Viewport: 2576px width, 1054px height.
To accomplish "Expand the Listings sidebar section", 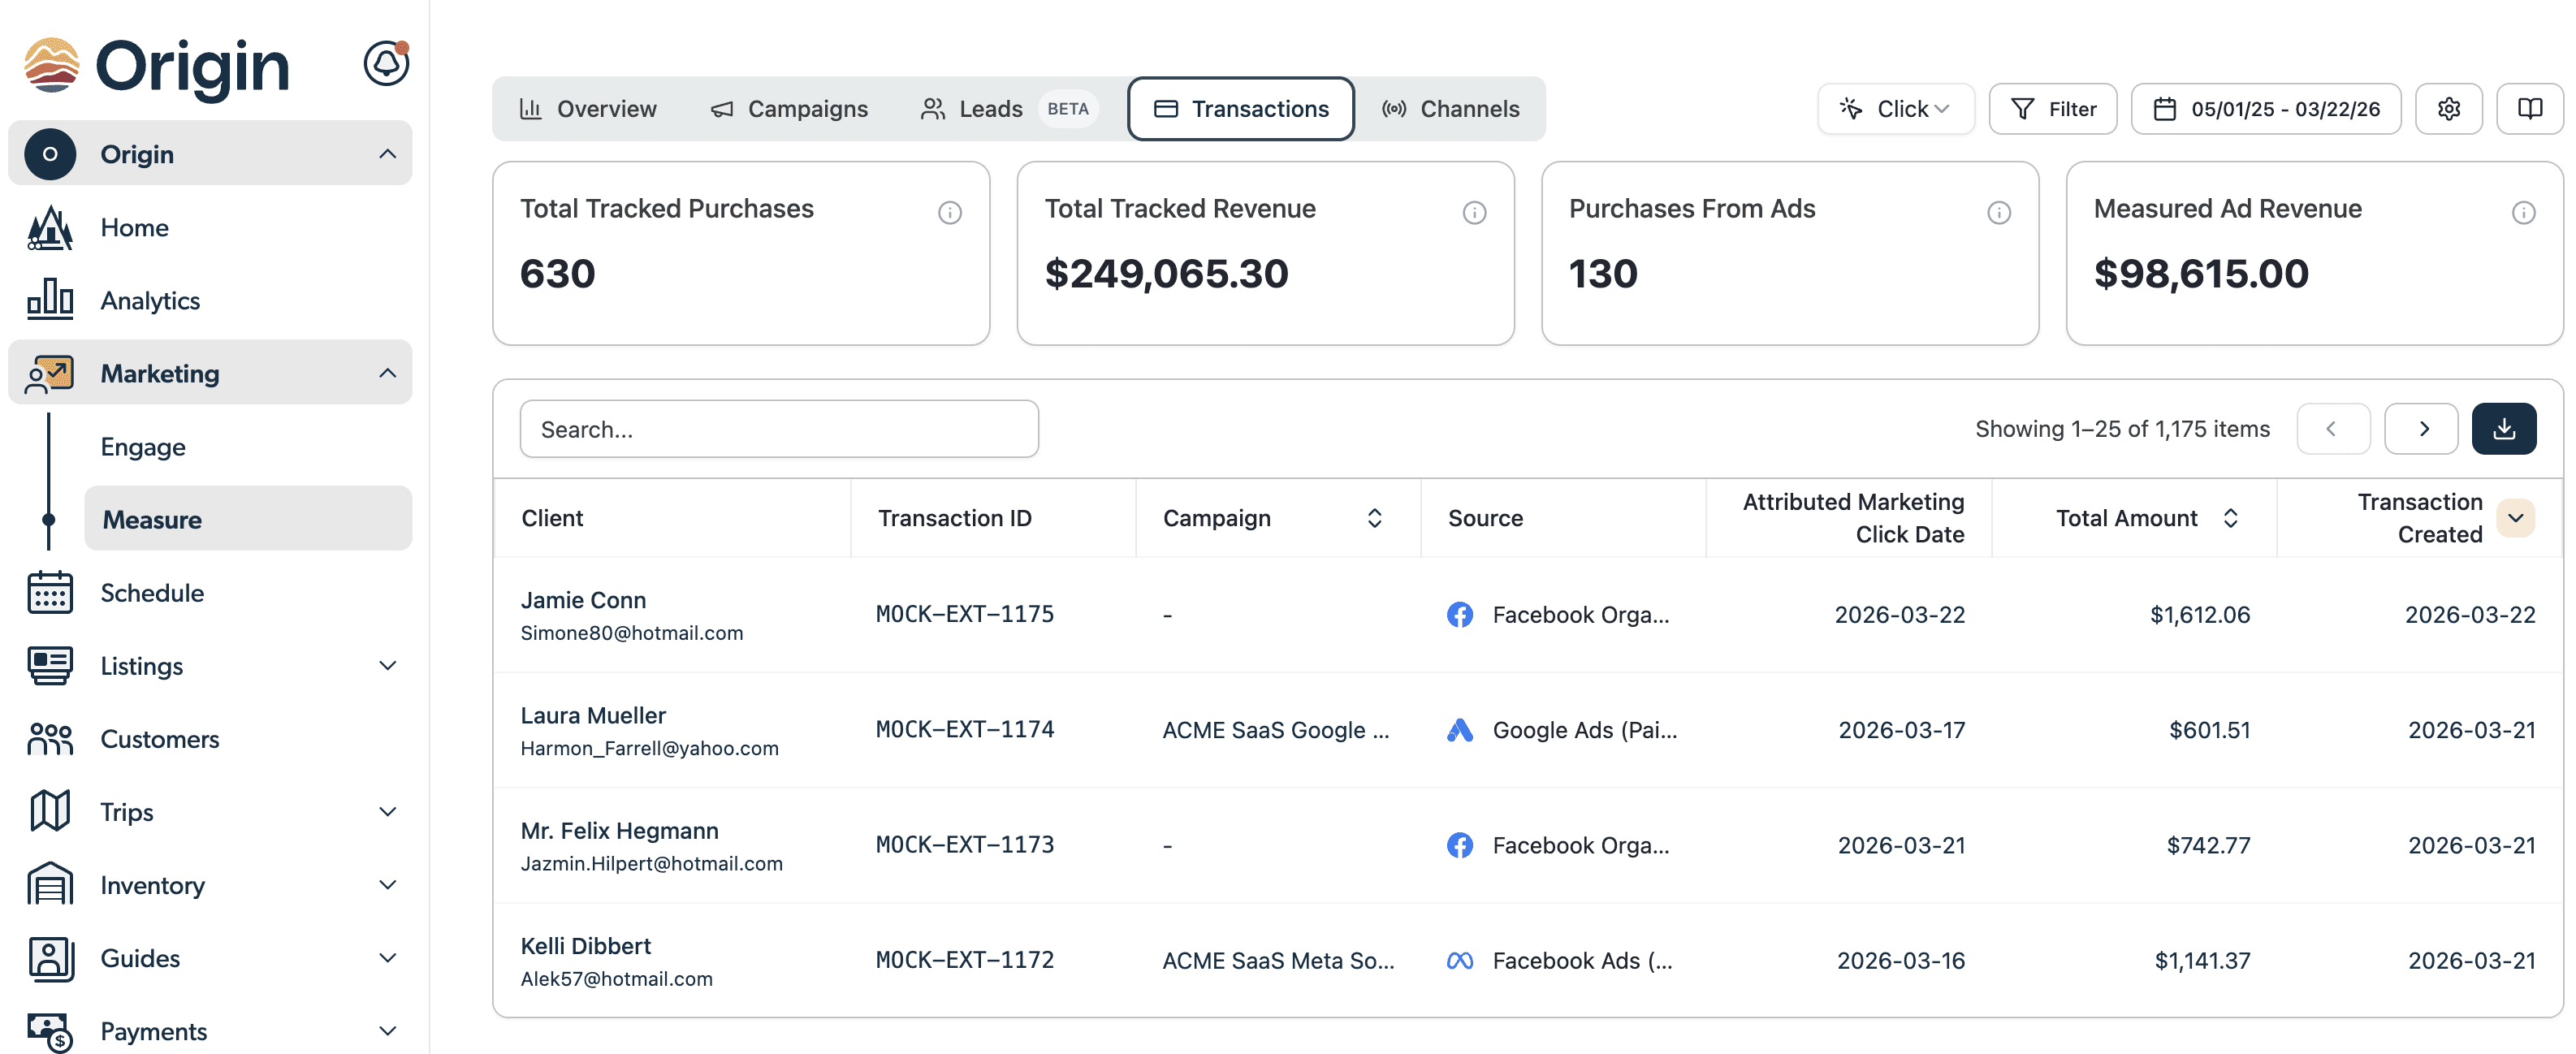I will (x=388, y=666).
